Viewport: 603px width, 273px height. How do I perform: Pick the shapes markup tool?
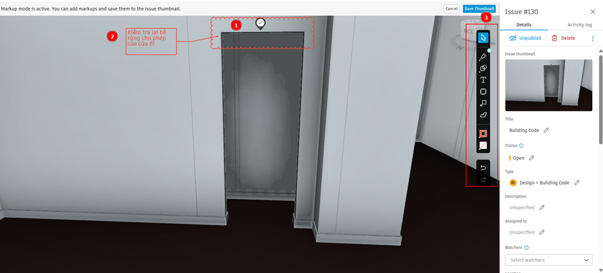pos(483,68)
